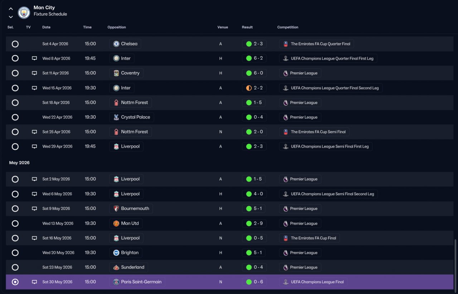Click the Chelsea club crest icon
This screenshot has width=458, height=294.
(116, 44)
